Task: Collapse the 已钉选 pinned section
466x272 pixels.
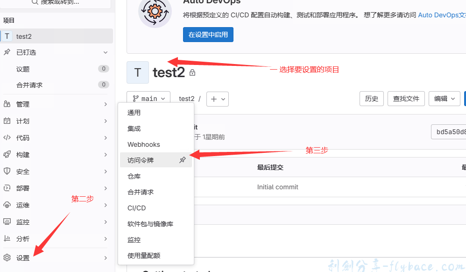Action: (106, 52)
